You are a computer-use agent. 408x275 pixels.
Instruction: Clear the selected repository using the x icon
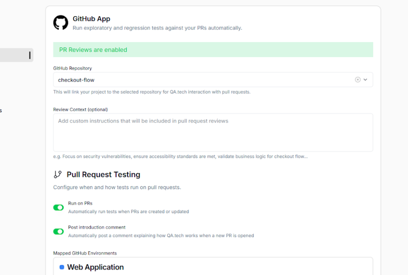[x=358, y=79]
